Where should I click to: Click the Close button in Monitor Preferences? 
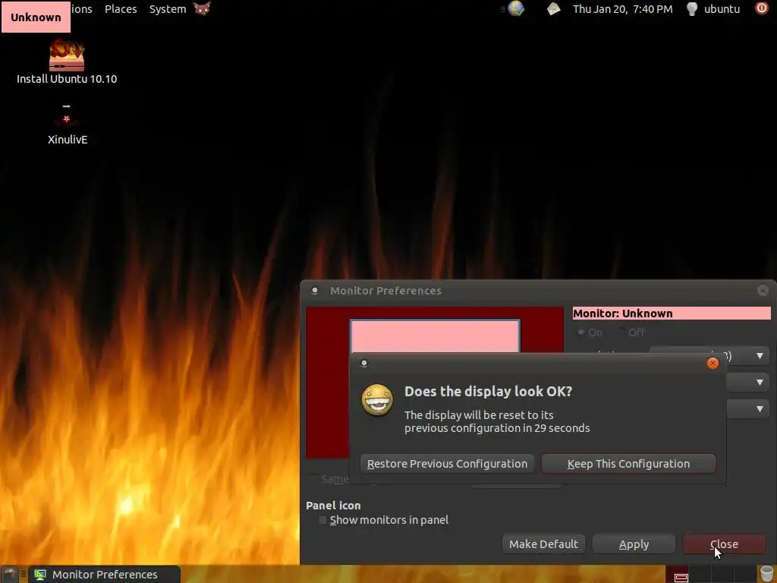(x=724, y=544)
